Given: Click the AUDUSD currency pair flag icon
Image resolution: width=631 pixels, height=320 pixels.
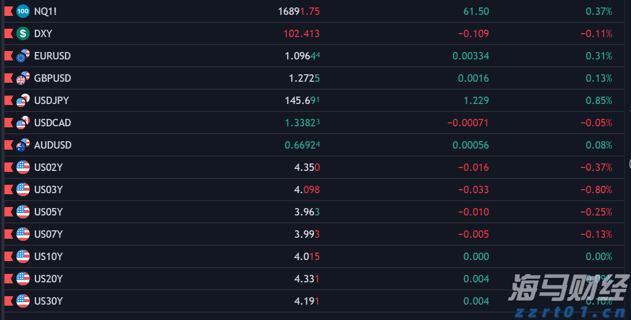Looking at the screenshot, I should coord(23,145).
